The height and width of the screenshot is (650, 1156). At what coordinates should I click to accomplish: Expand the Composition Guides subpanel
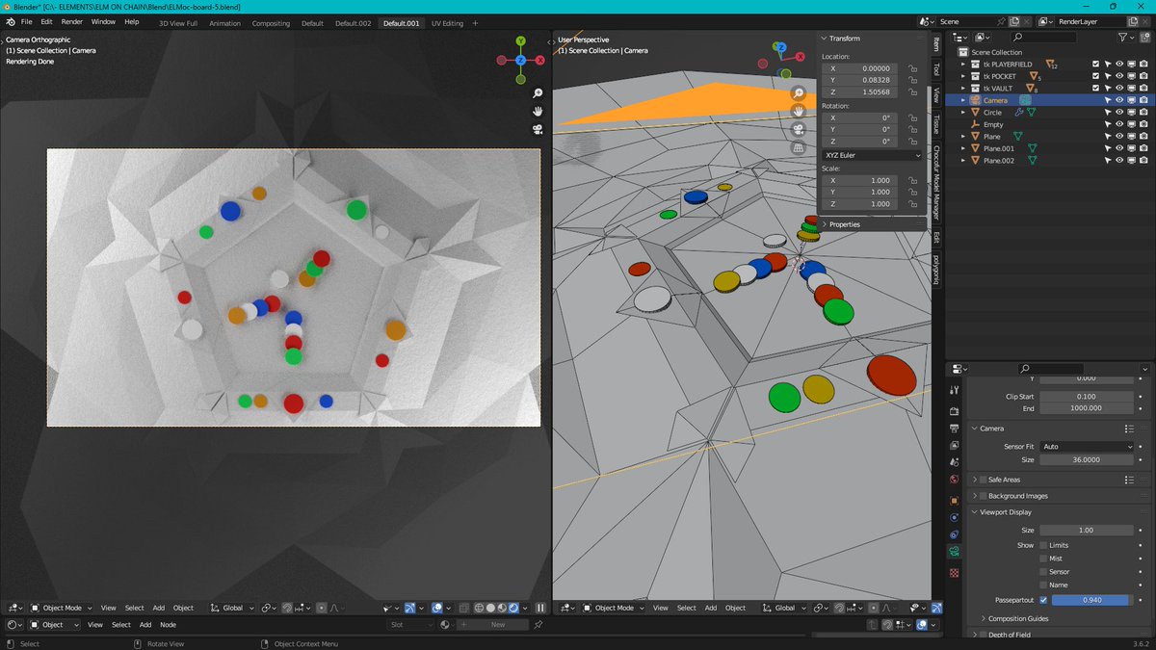click(983, 618)
